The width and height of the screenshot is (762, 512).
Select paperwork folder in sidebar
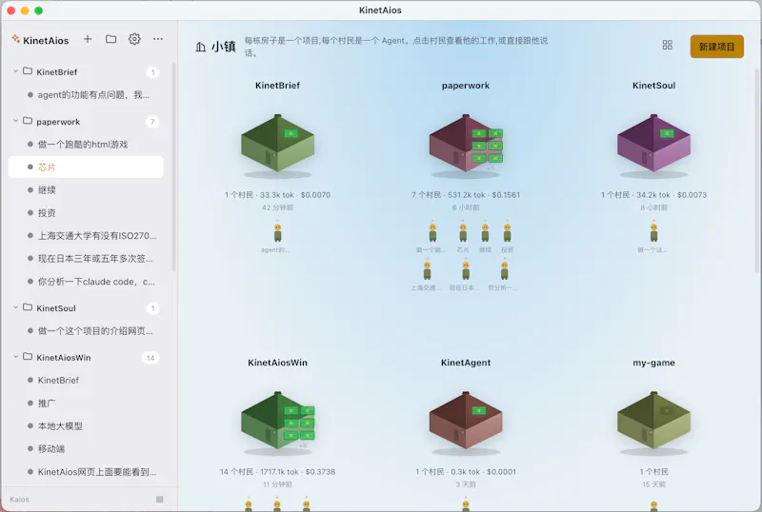(86, 122)
